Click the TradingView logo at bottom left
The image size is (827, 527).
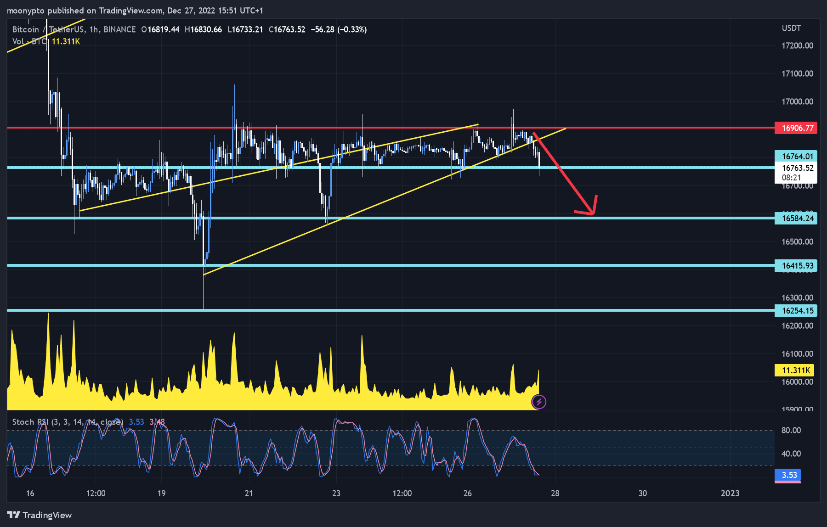coord(40,515)
